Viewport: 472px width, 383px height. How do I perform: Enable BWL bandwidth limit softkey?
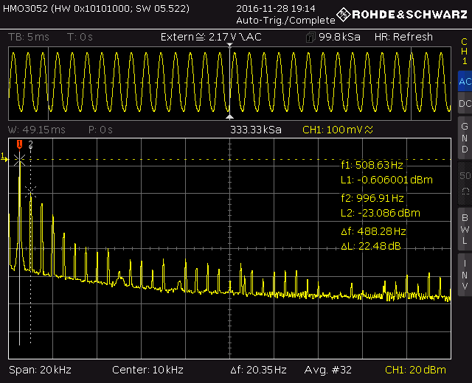click(x=464, y=228)
